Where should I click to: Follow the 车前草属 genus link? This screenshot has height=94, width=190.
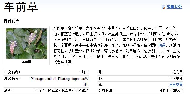click(x=176, y=85)
